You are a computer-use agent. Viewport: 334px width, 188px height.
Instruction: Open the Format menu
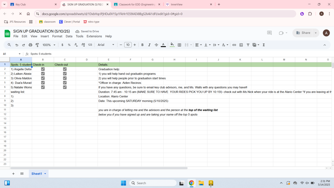57,36
